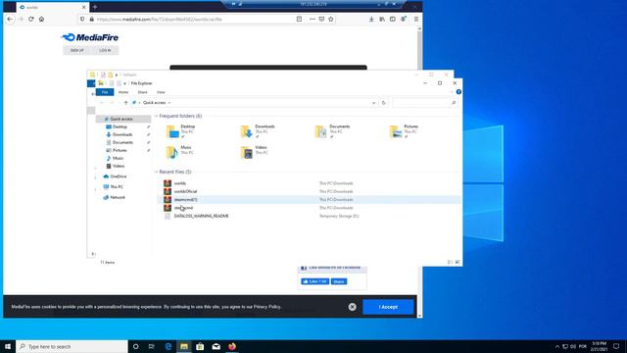
Task: Expand the address bar history dropdown
Action: point(373,103)
